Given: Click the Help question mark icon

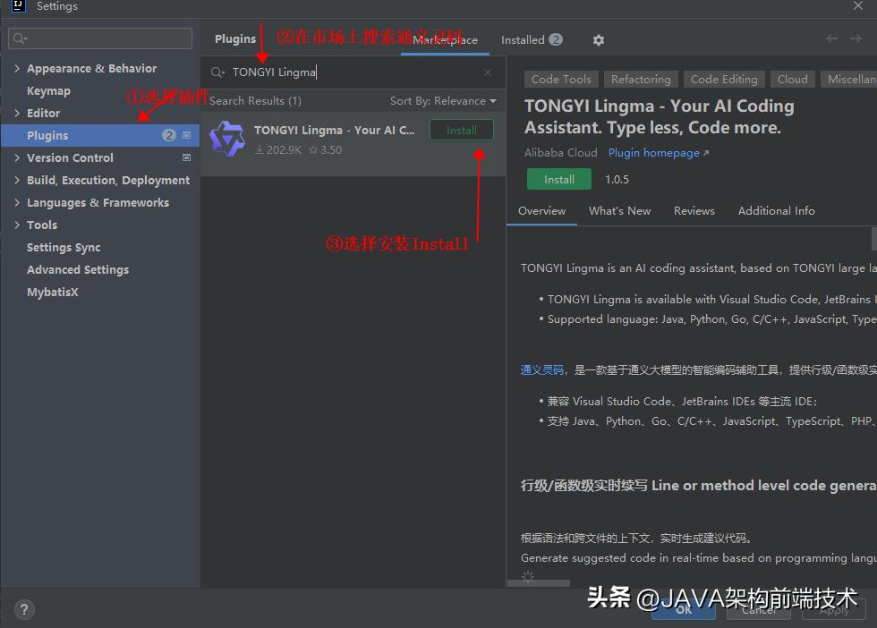Looking at the screenshot, I should pos(23,609).
